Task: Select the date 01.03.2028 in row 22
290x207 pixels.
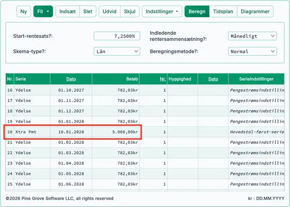Action: click(x=71, y=153)
